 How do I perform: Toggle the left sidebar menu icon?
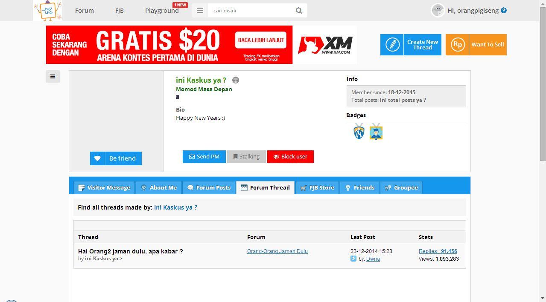53,76
